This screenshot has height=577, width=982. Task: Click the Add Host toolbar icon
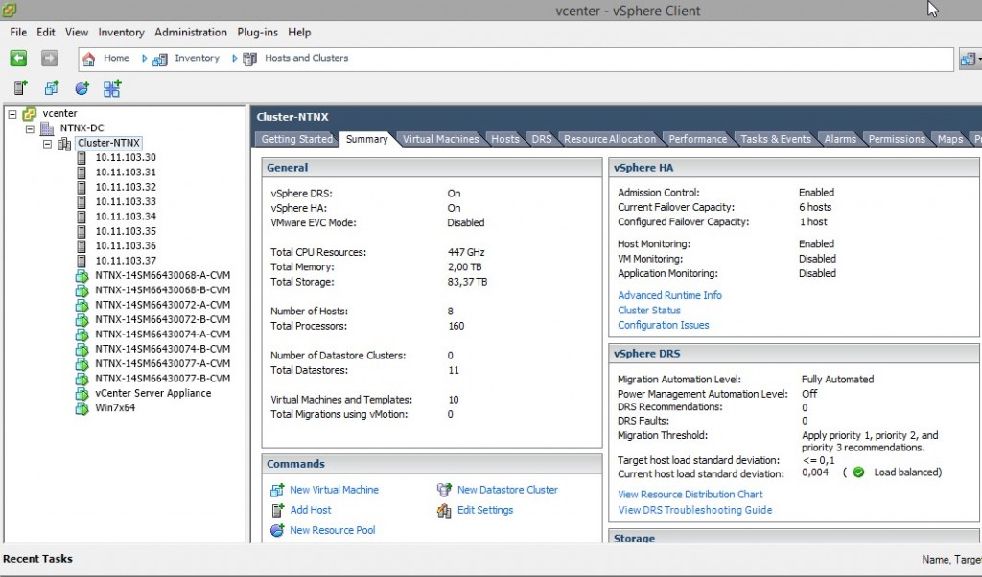coord(275,510)
